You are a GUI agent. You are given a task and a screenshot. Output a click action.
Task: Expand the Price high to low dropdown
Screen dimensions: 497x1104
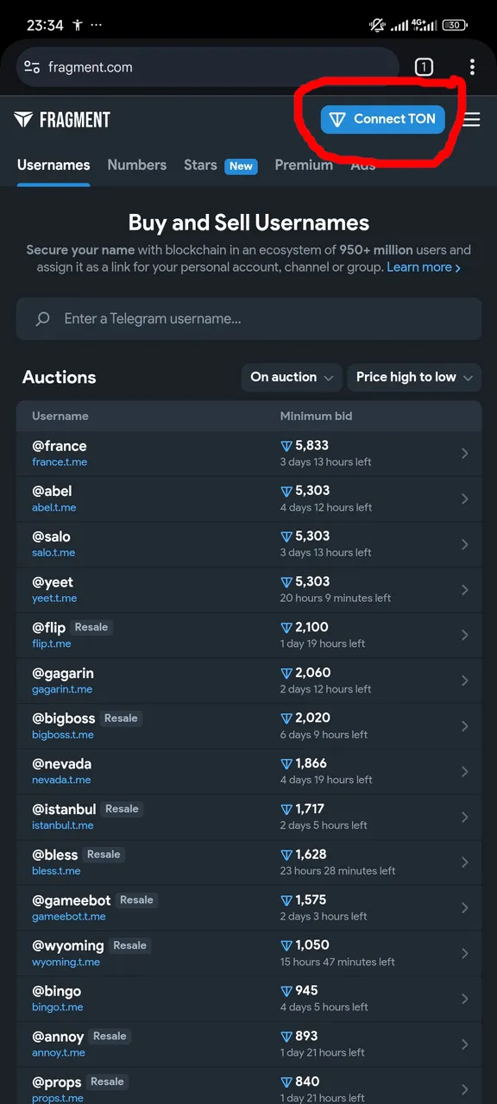coord(414,377)
